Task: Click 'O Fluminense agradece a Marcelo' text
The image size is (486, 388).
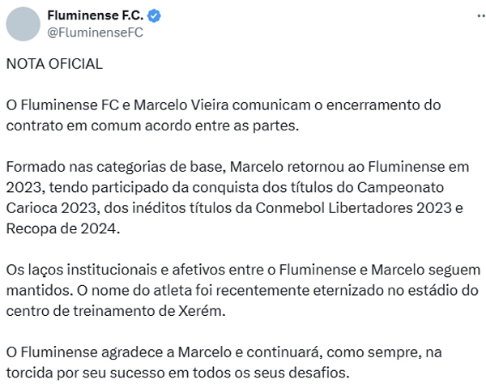Action: [x=119, y=352]
